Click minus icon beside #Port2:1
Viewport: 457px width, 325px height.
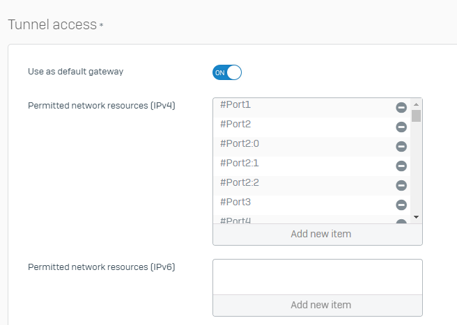pos(401,166)
